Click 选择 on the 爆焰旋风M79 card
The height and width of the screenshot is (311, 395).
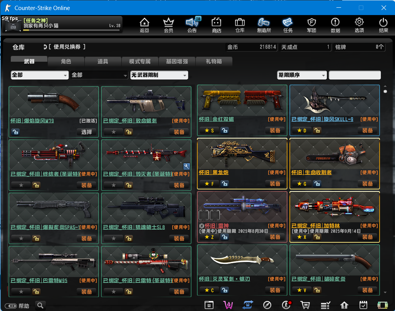(x=87, y=132)
